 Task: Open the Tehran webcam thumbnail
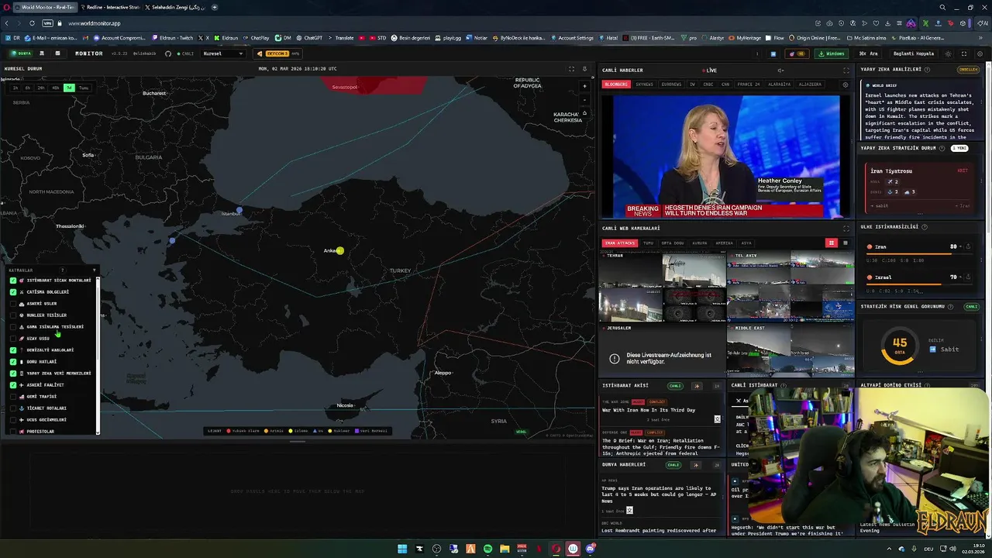click(x=662, y=287)
